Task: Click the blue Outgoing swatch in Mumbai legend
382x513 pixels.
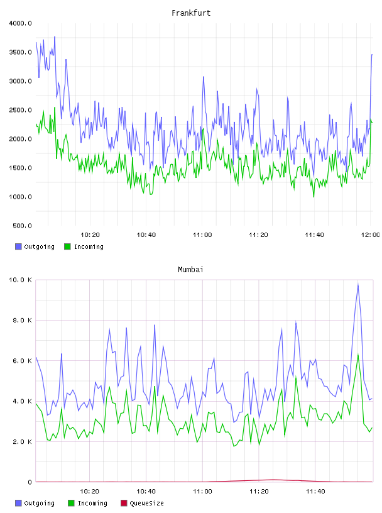Action: (x=18, y=503)
